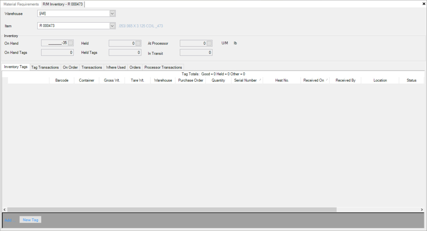This screenshot has width=427, height=231.
Task: Show the Processor Transactions tab
Action: [163, 67]
